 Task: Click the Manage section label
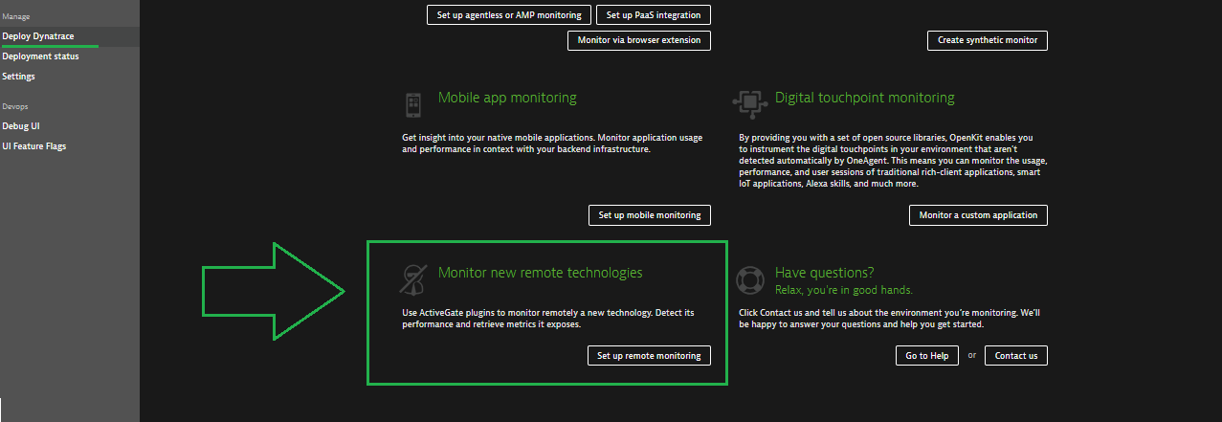click(x=16, y=17)
